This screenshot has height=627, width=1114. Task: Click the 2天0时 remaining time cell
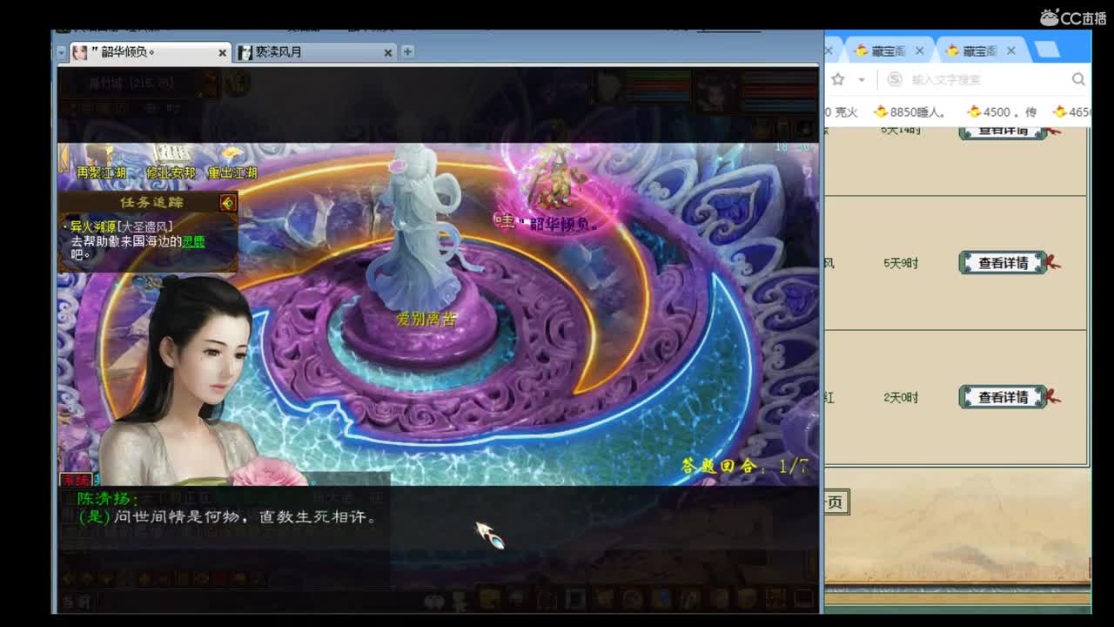[x=901, y=397]
